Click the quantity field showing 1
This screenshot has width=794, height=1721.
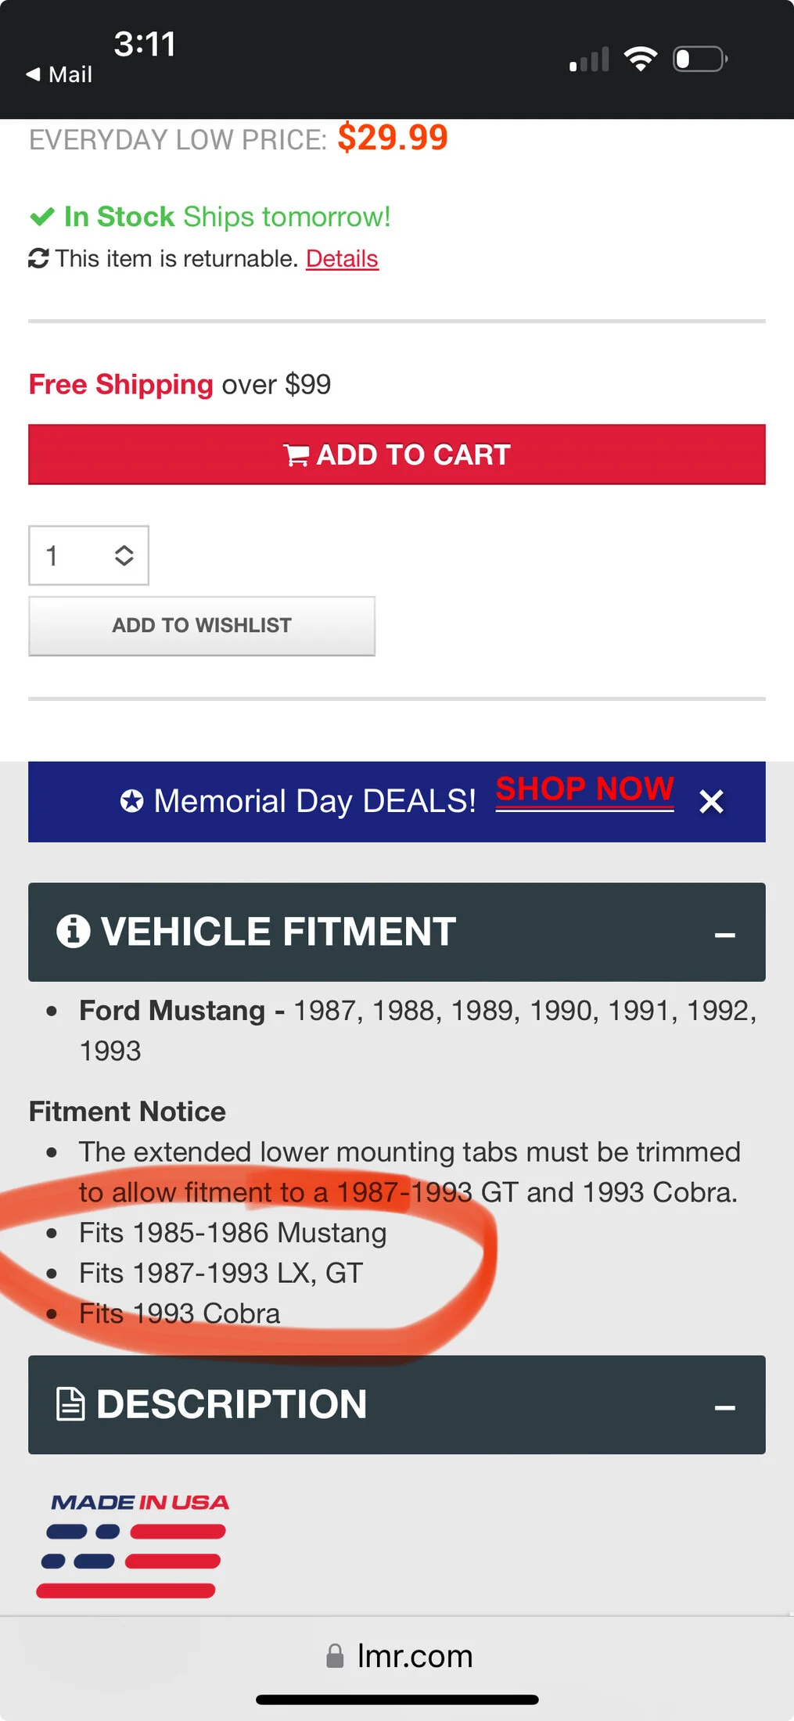click(88, 555)
